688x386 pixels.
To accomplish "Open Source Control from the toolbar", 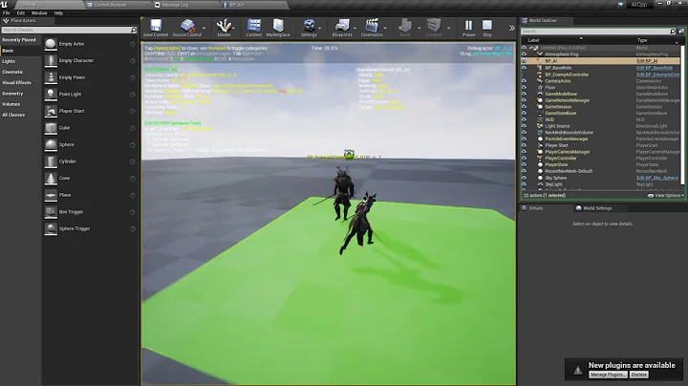I will [x=187, y=25].
